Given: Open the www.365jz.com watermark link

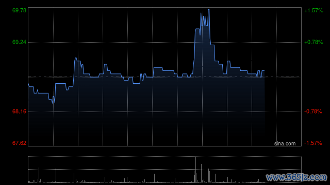Looking at the screenshot, I should point(296,177).
